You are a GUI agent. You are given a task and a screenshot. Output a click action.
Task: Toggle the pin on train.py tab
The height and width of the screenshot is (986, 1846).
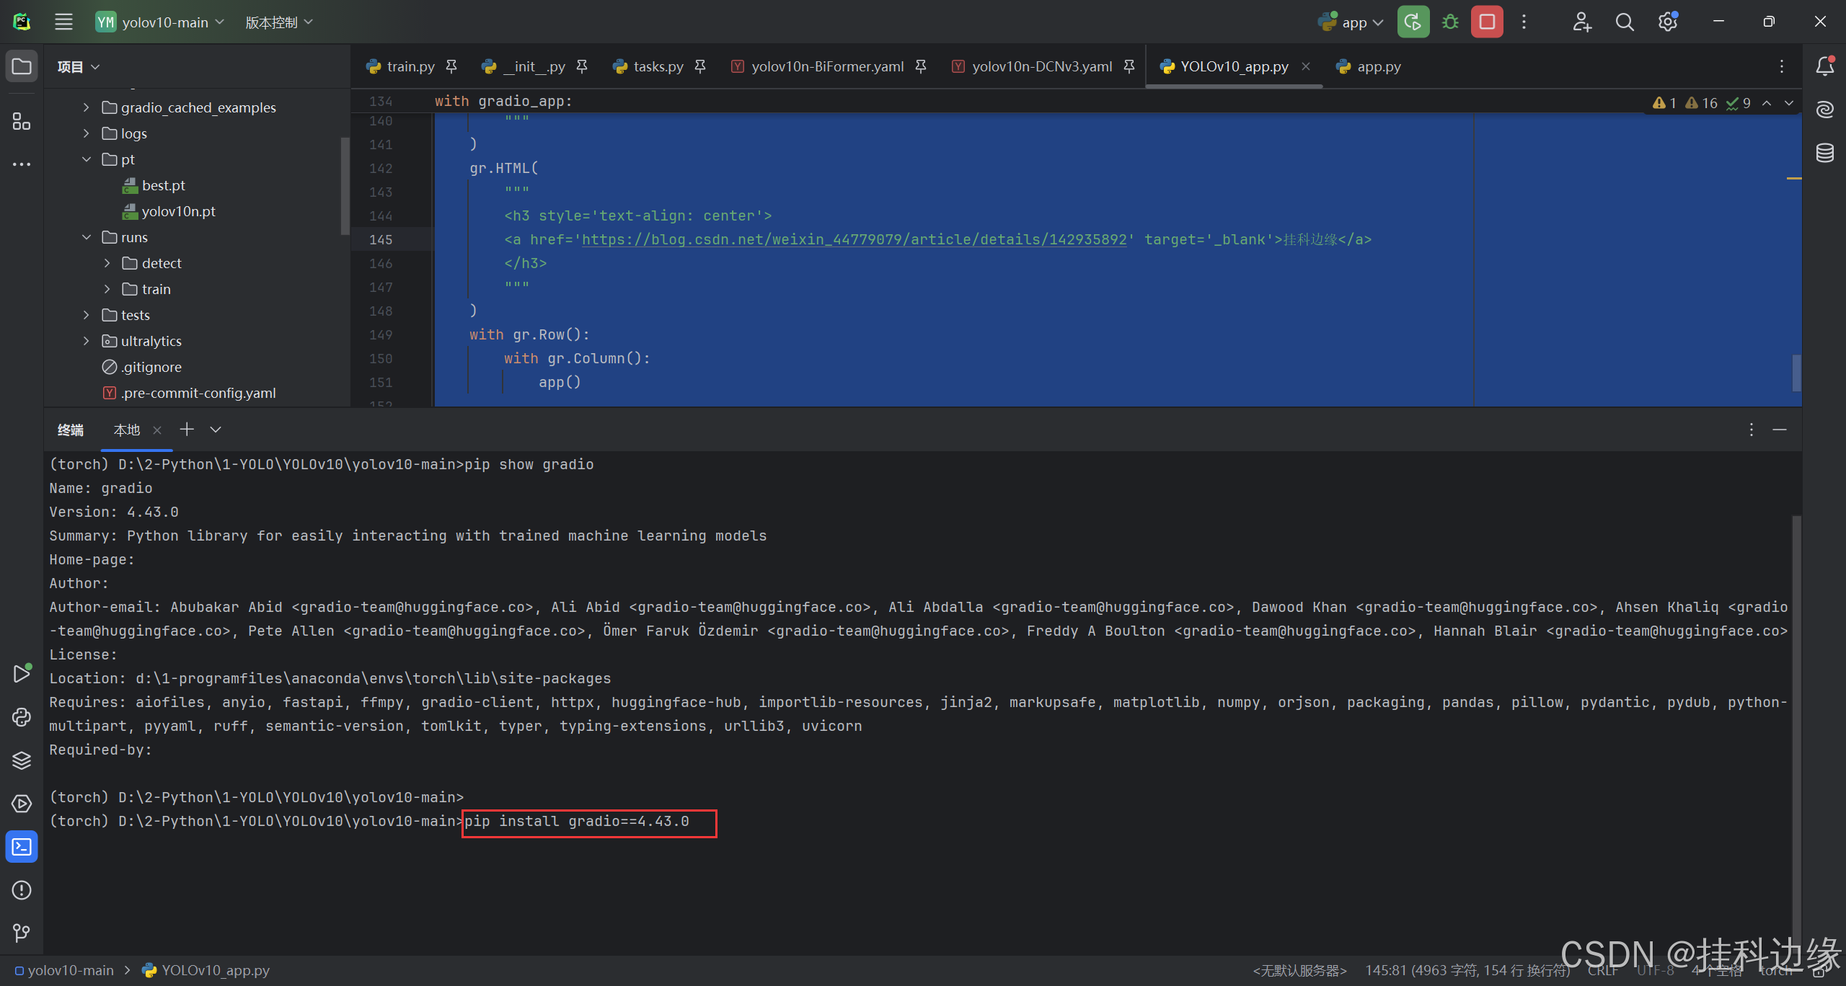pos(451,66)
